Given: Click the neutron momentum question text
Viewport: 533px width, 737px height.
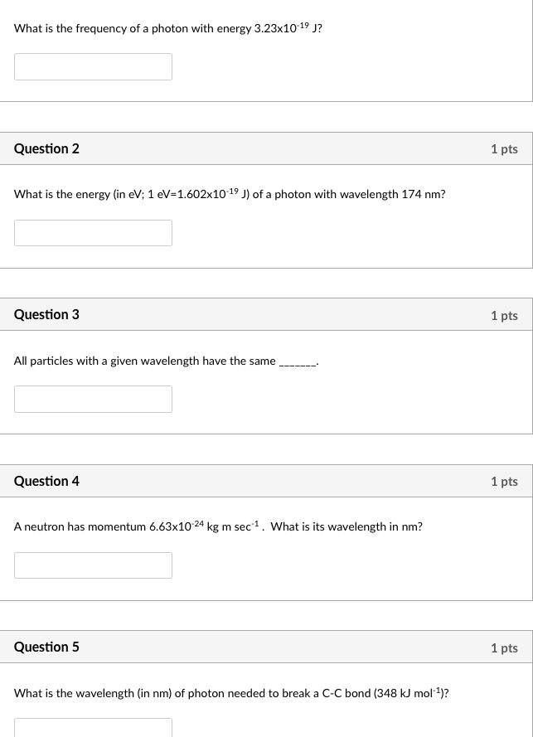Looking at the screenshot, I should [218, 526].
